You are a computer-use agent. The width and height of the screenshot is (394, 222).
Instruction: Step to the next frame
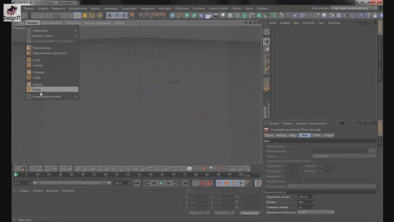pyautogui.click(x=168, y=183)
